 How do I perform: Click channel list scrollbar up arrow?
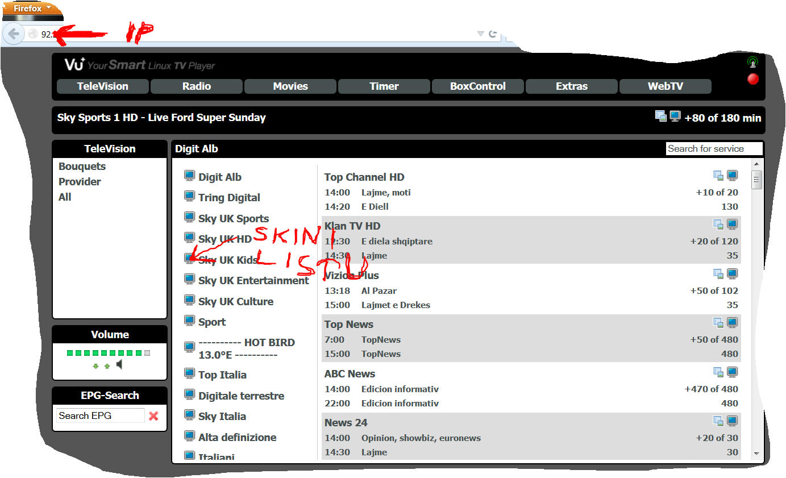[756, 164]
